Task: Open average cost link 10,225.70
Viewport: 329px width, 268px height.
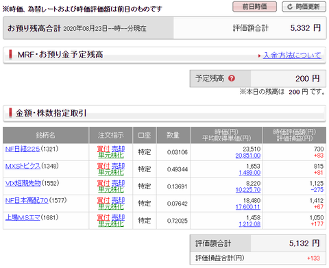Action: click(x=248, y=190)
